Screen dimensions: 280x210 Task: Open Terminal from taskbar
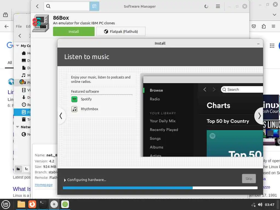coord(43,204)
